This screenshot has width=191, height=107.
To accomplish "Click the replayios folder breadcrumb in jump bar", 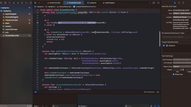I will (x=50, y=7).
